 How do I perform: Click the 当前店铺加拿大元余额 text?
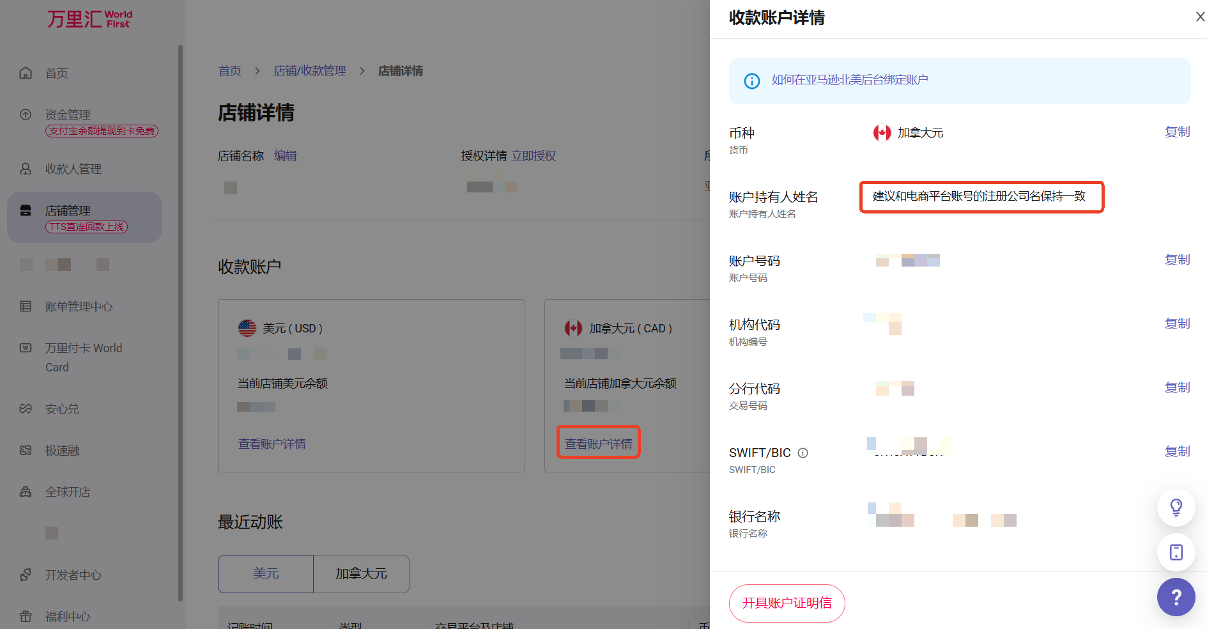(x=620, y=383)
